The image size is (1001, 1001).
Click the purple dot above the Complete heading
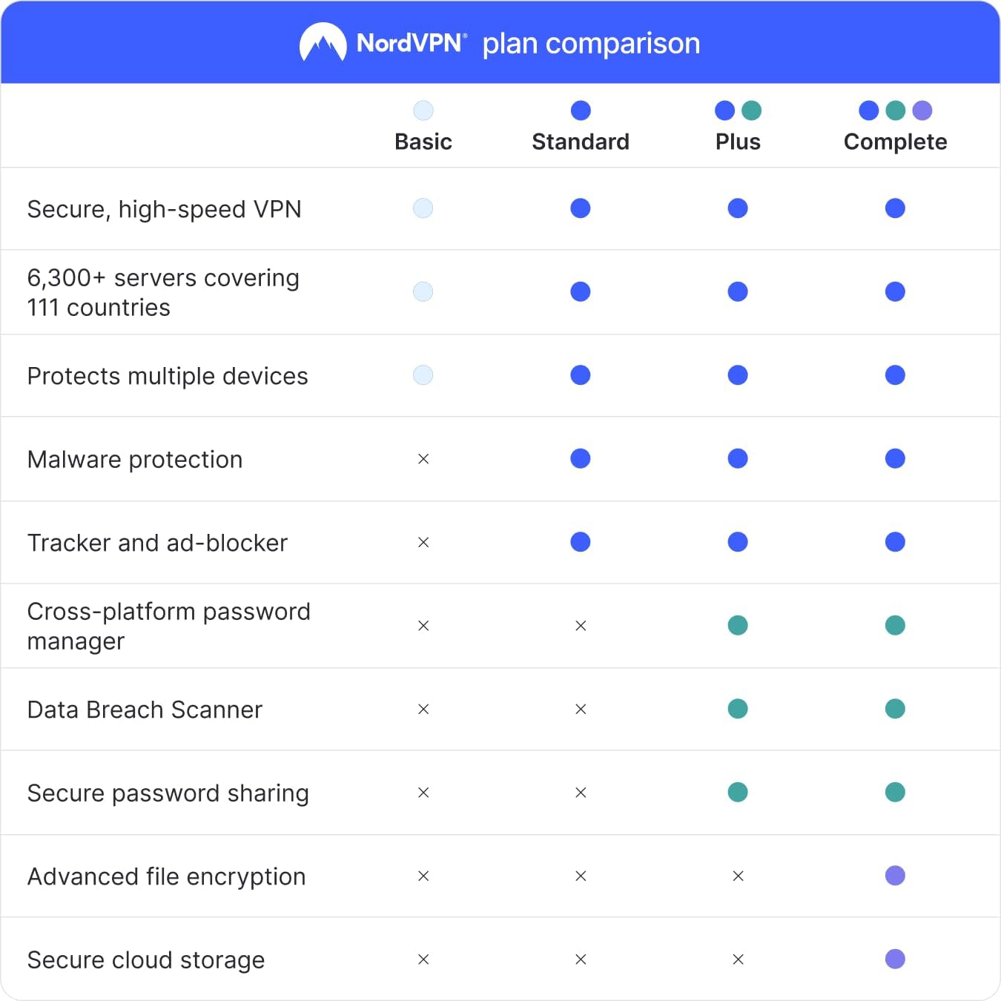pyautogui.click(x=922, y=110)
